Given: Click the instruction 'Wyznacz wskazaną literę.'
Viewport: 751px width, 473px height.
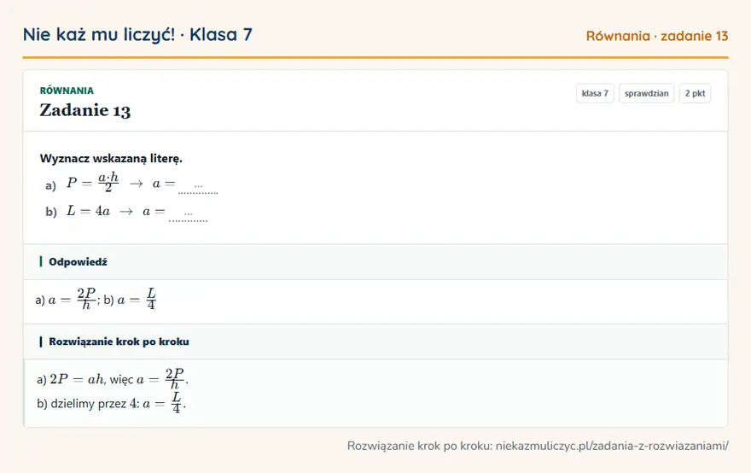Looking at the screenshot, I should [111, 159].
